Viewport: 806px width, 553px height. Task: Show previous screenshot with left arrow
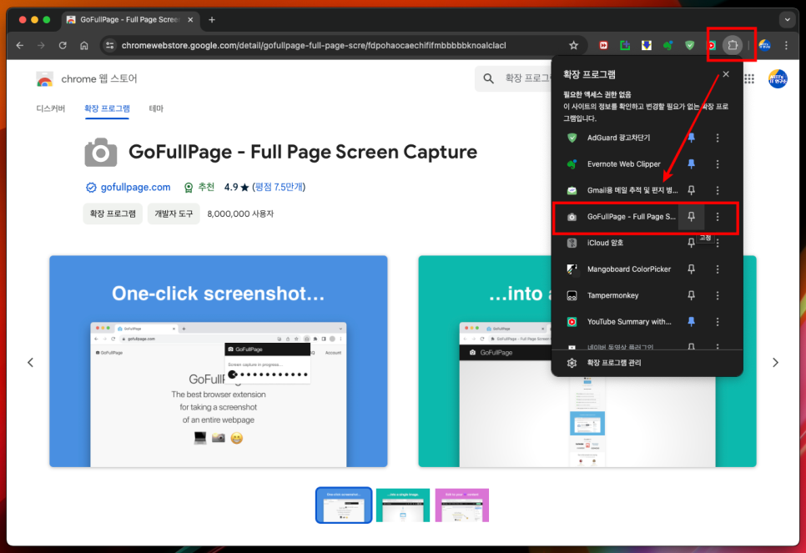tap(30, 363)
